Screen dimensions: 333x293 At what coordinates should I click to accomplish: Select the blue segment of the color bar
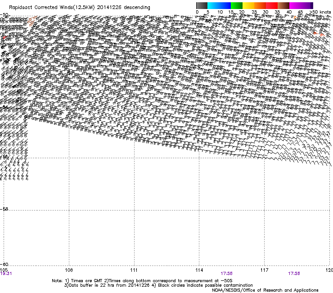(225, 5)
